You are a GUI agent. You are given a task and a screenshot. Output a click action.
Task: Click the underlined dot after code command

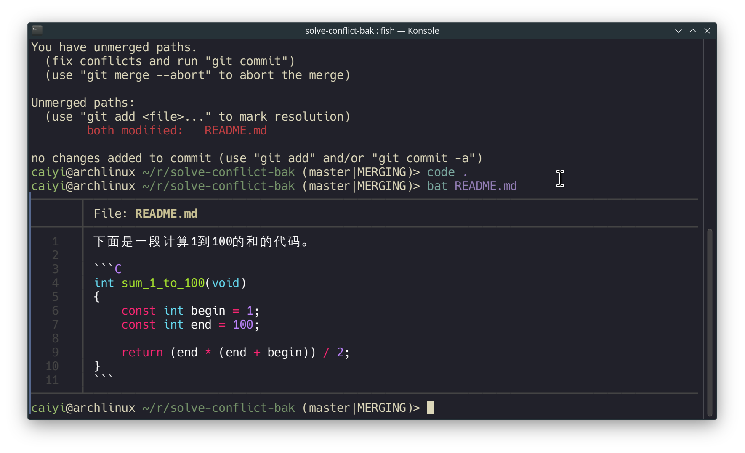click(465, 172)
